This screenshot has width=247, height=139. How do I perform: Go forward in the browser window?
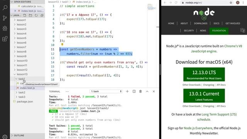(x=171, y=3)
